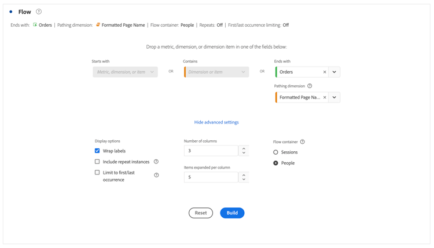Select the Sessions flow container
Screen dimensions: 434x248
pos(275,152)
